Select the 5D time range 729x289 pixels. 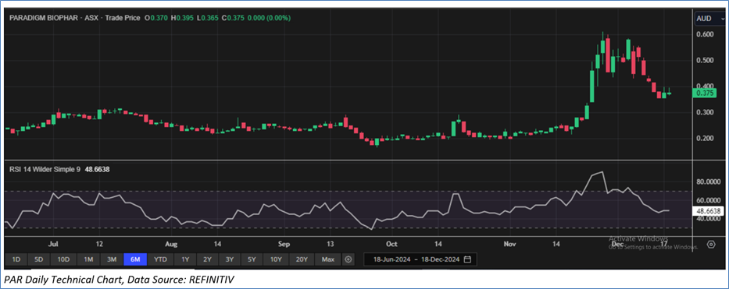(x=39, y=259)
